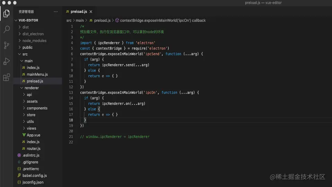Click the commented window.ipcRenderer line
332x187 pixels.
pyautogui.click(x=115, y=137)
